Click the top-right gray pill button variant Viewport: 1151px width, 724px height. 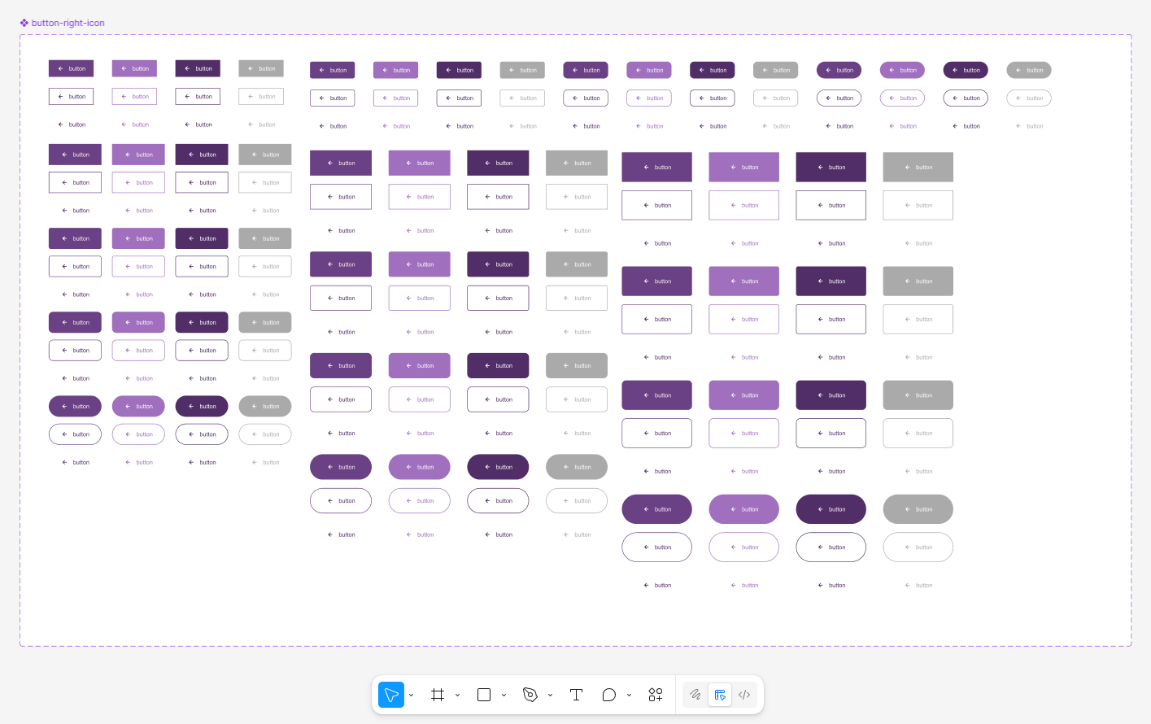[x=1029, y=70]
